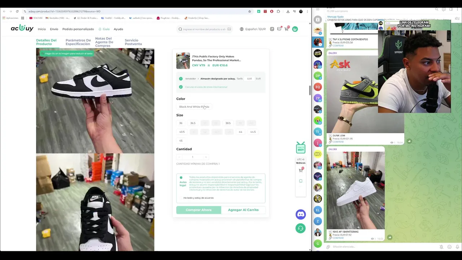Switch to Parámetros De Especificación tab
The image size is (462, 260).
pos(78,42)
